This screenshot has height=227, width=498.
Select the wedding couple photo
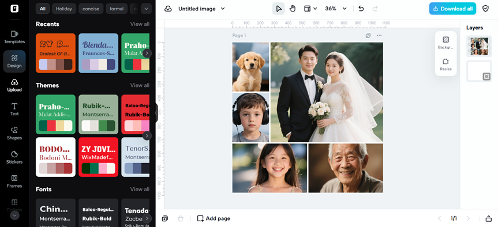coord(327,92)
